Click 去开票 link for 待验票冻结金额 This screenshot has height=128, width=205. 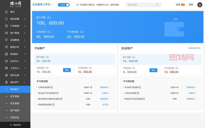coord(106,105)
